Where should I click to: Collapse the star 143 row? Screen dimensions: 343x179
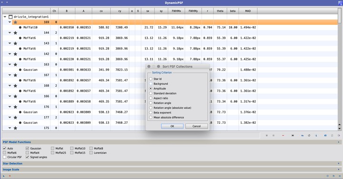(10, 43)
